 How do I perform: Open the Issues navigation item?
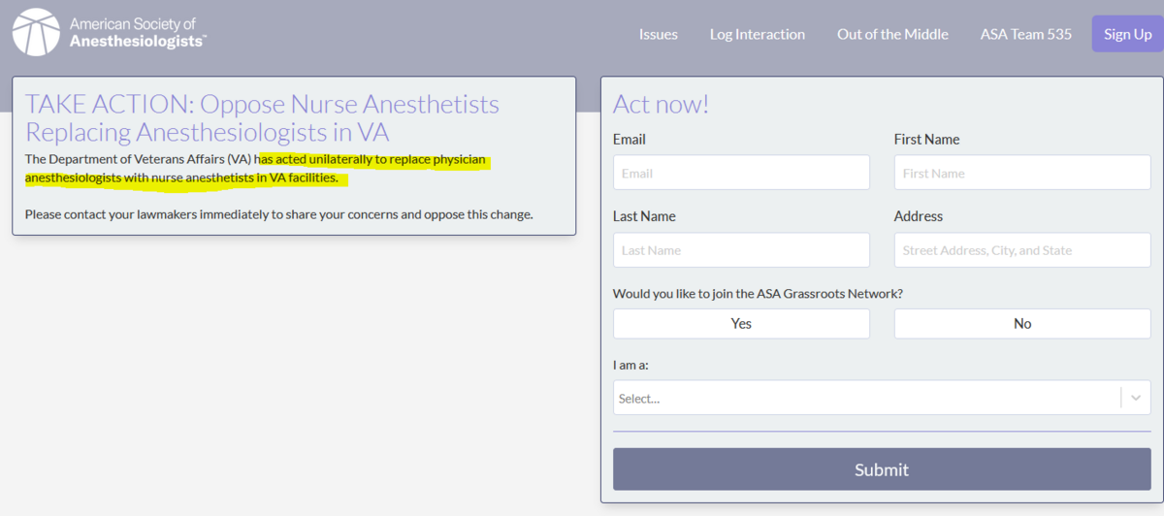tap(658, 34)
